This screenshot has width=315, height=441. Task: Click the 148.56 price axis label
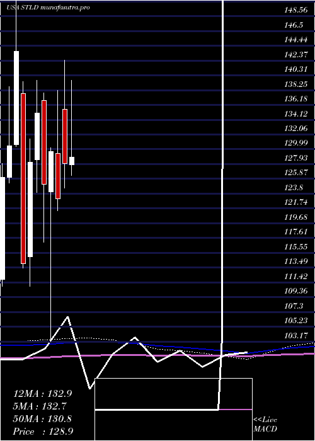(x=296, y=11)
